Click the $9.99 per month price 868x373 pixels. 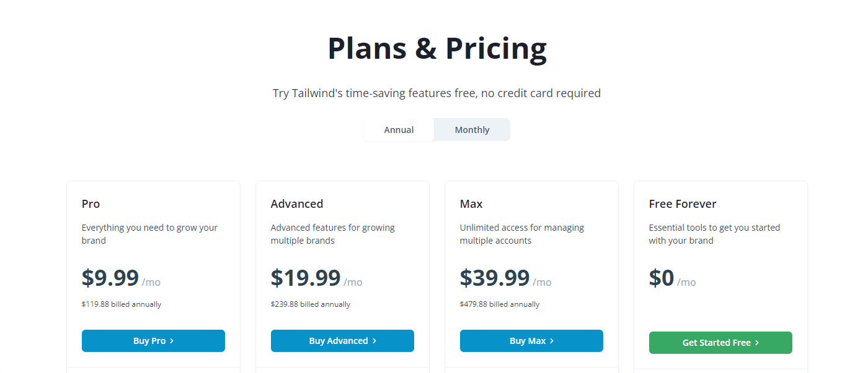pos(110,278)
